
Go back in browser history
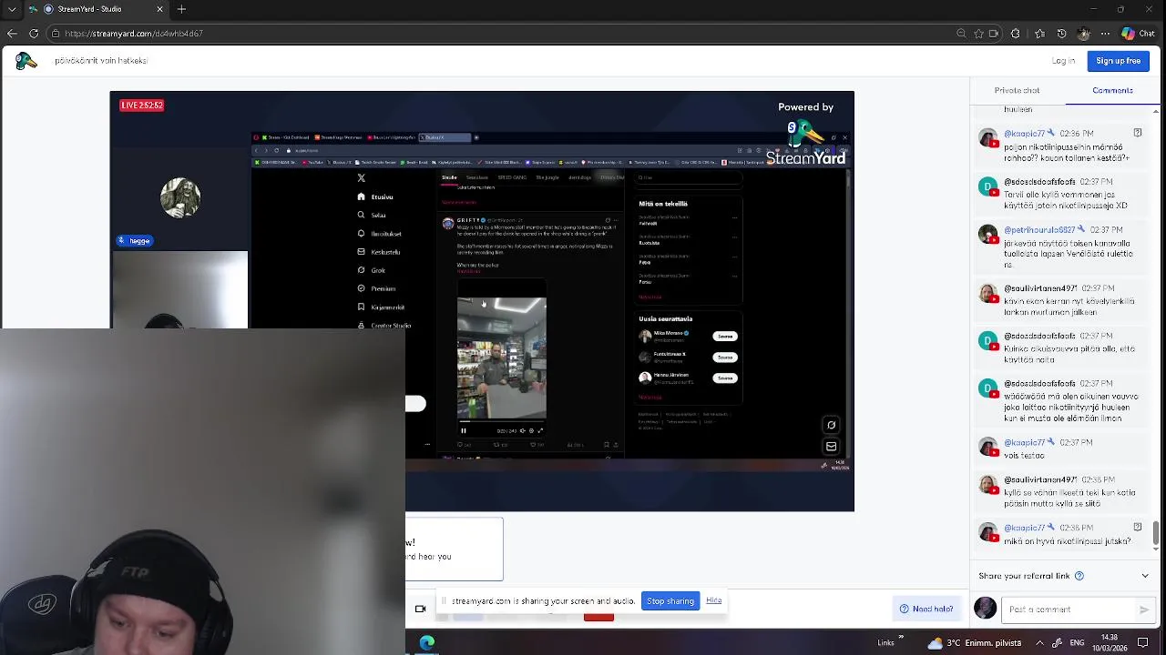coord(12,34)
